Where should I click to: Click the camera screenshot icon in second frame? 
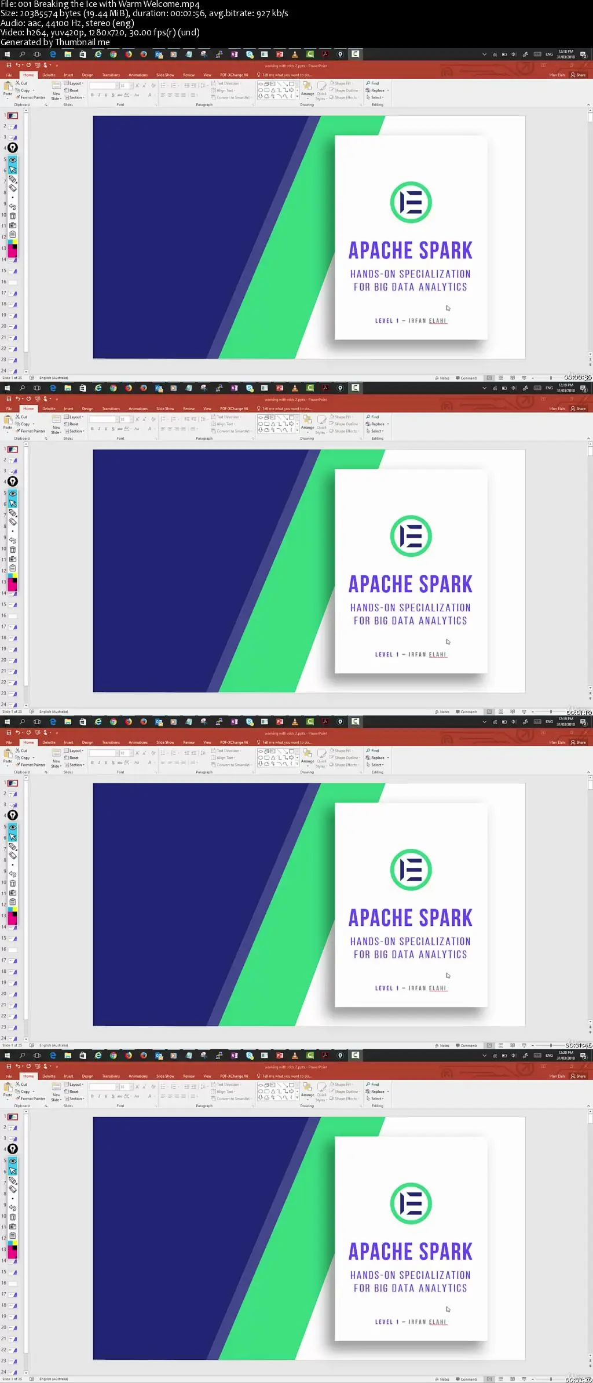coord(12,559)
